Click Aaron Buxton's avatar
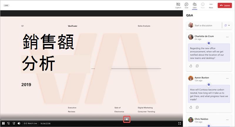This screenshot has width=235, height=127. [x=191, y=78]
